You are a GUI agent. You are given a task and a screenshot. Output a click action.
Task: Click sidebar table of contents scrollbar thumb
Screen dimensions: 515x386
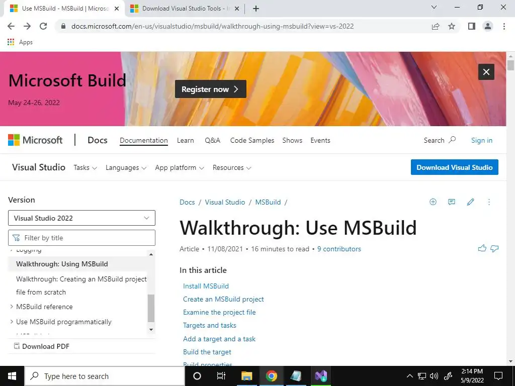tap(151, 308)
